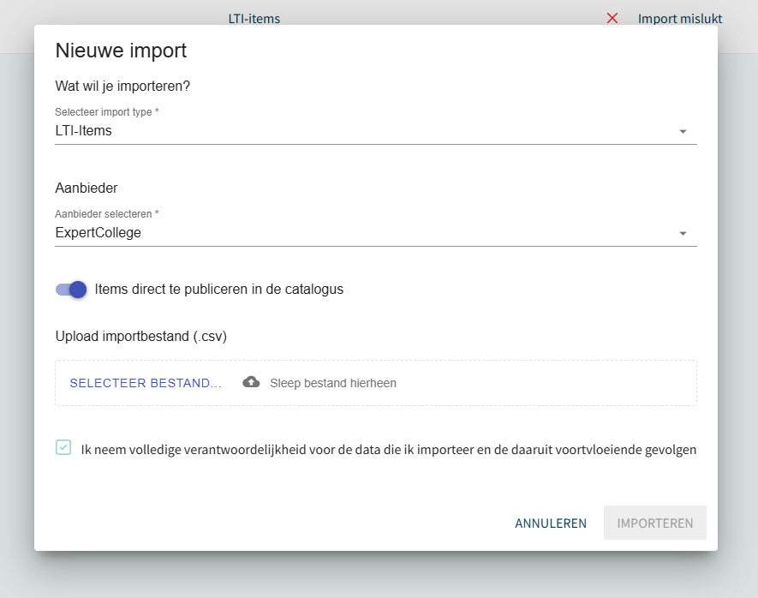This screenshot has width=758, height=598.
Task: Click the 'Nieuwe import' dialog title
Action: click(x=121, y=51)
